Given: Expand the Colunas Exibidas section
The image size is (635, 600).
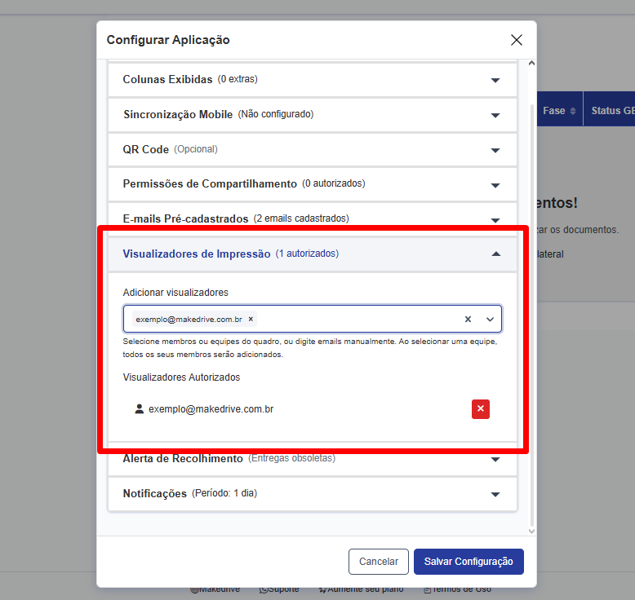Looking at the screenshot, I should (495, 80).
